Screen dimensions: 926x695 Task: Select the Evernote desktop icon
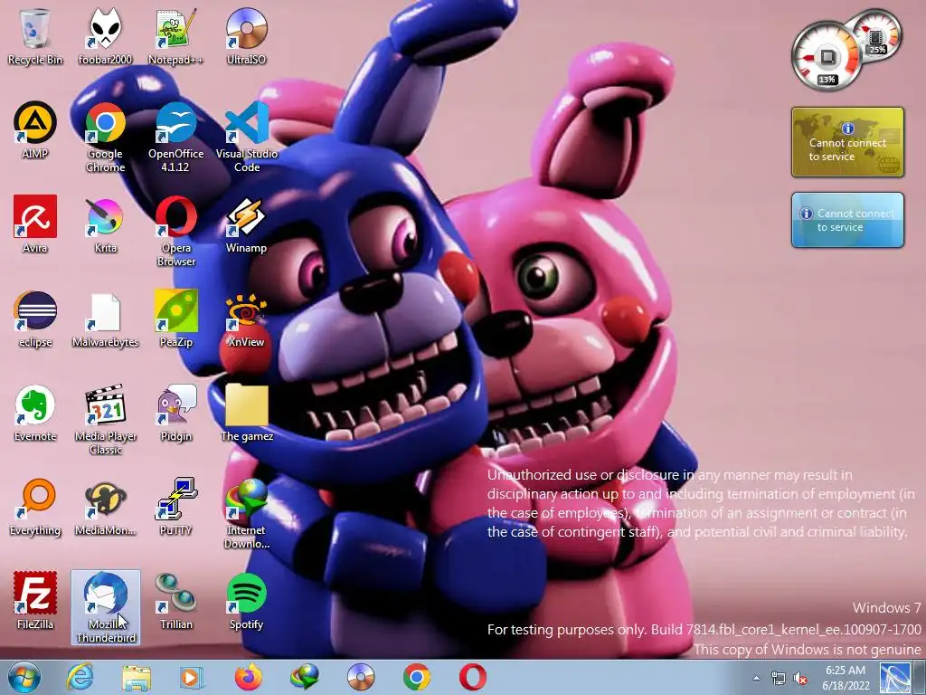click(x=35, y=413)
